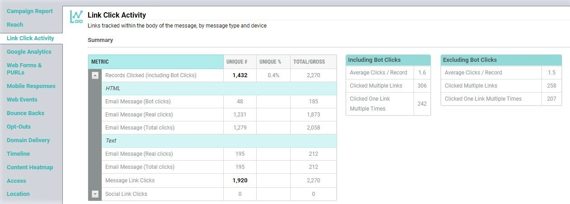Open the Timeline report
The width and height of the screenshot is (570, 204).
click(x=18, y=154)
